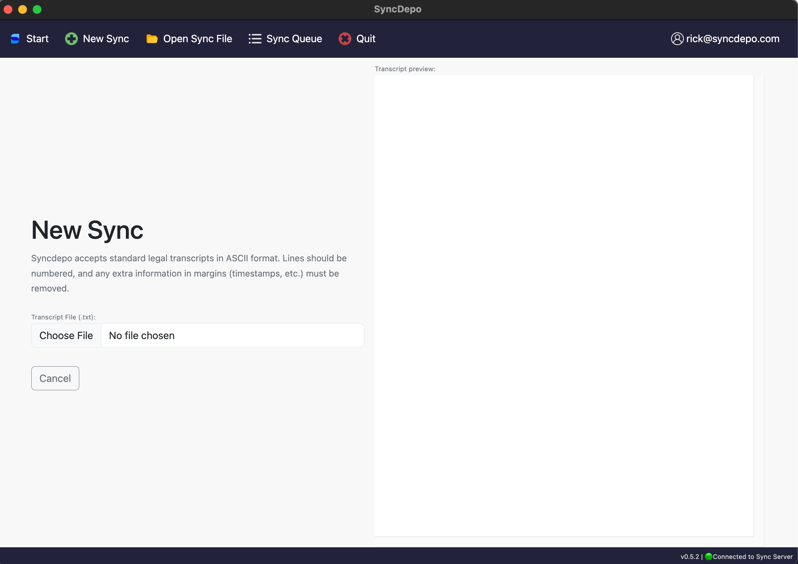Click the yellow folder Open Sync File icon

click(x=152, y=39)
